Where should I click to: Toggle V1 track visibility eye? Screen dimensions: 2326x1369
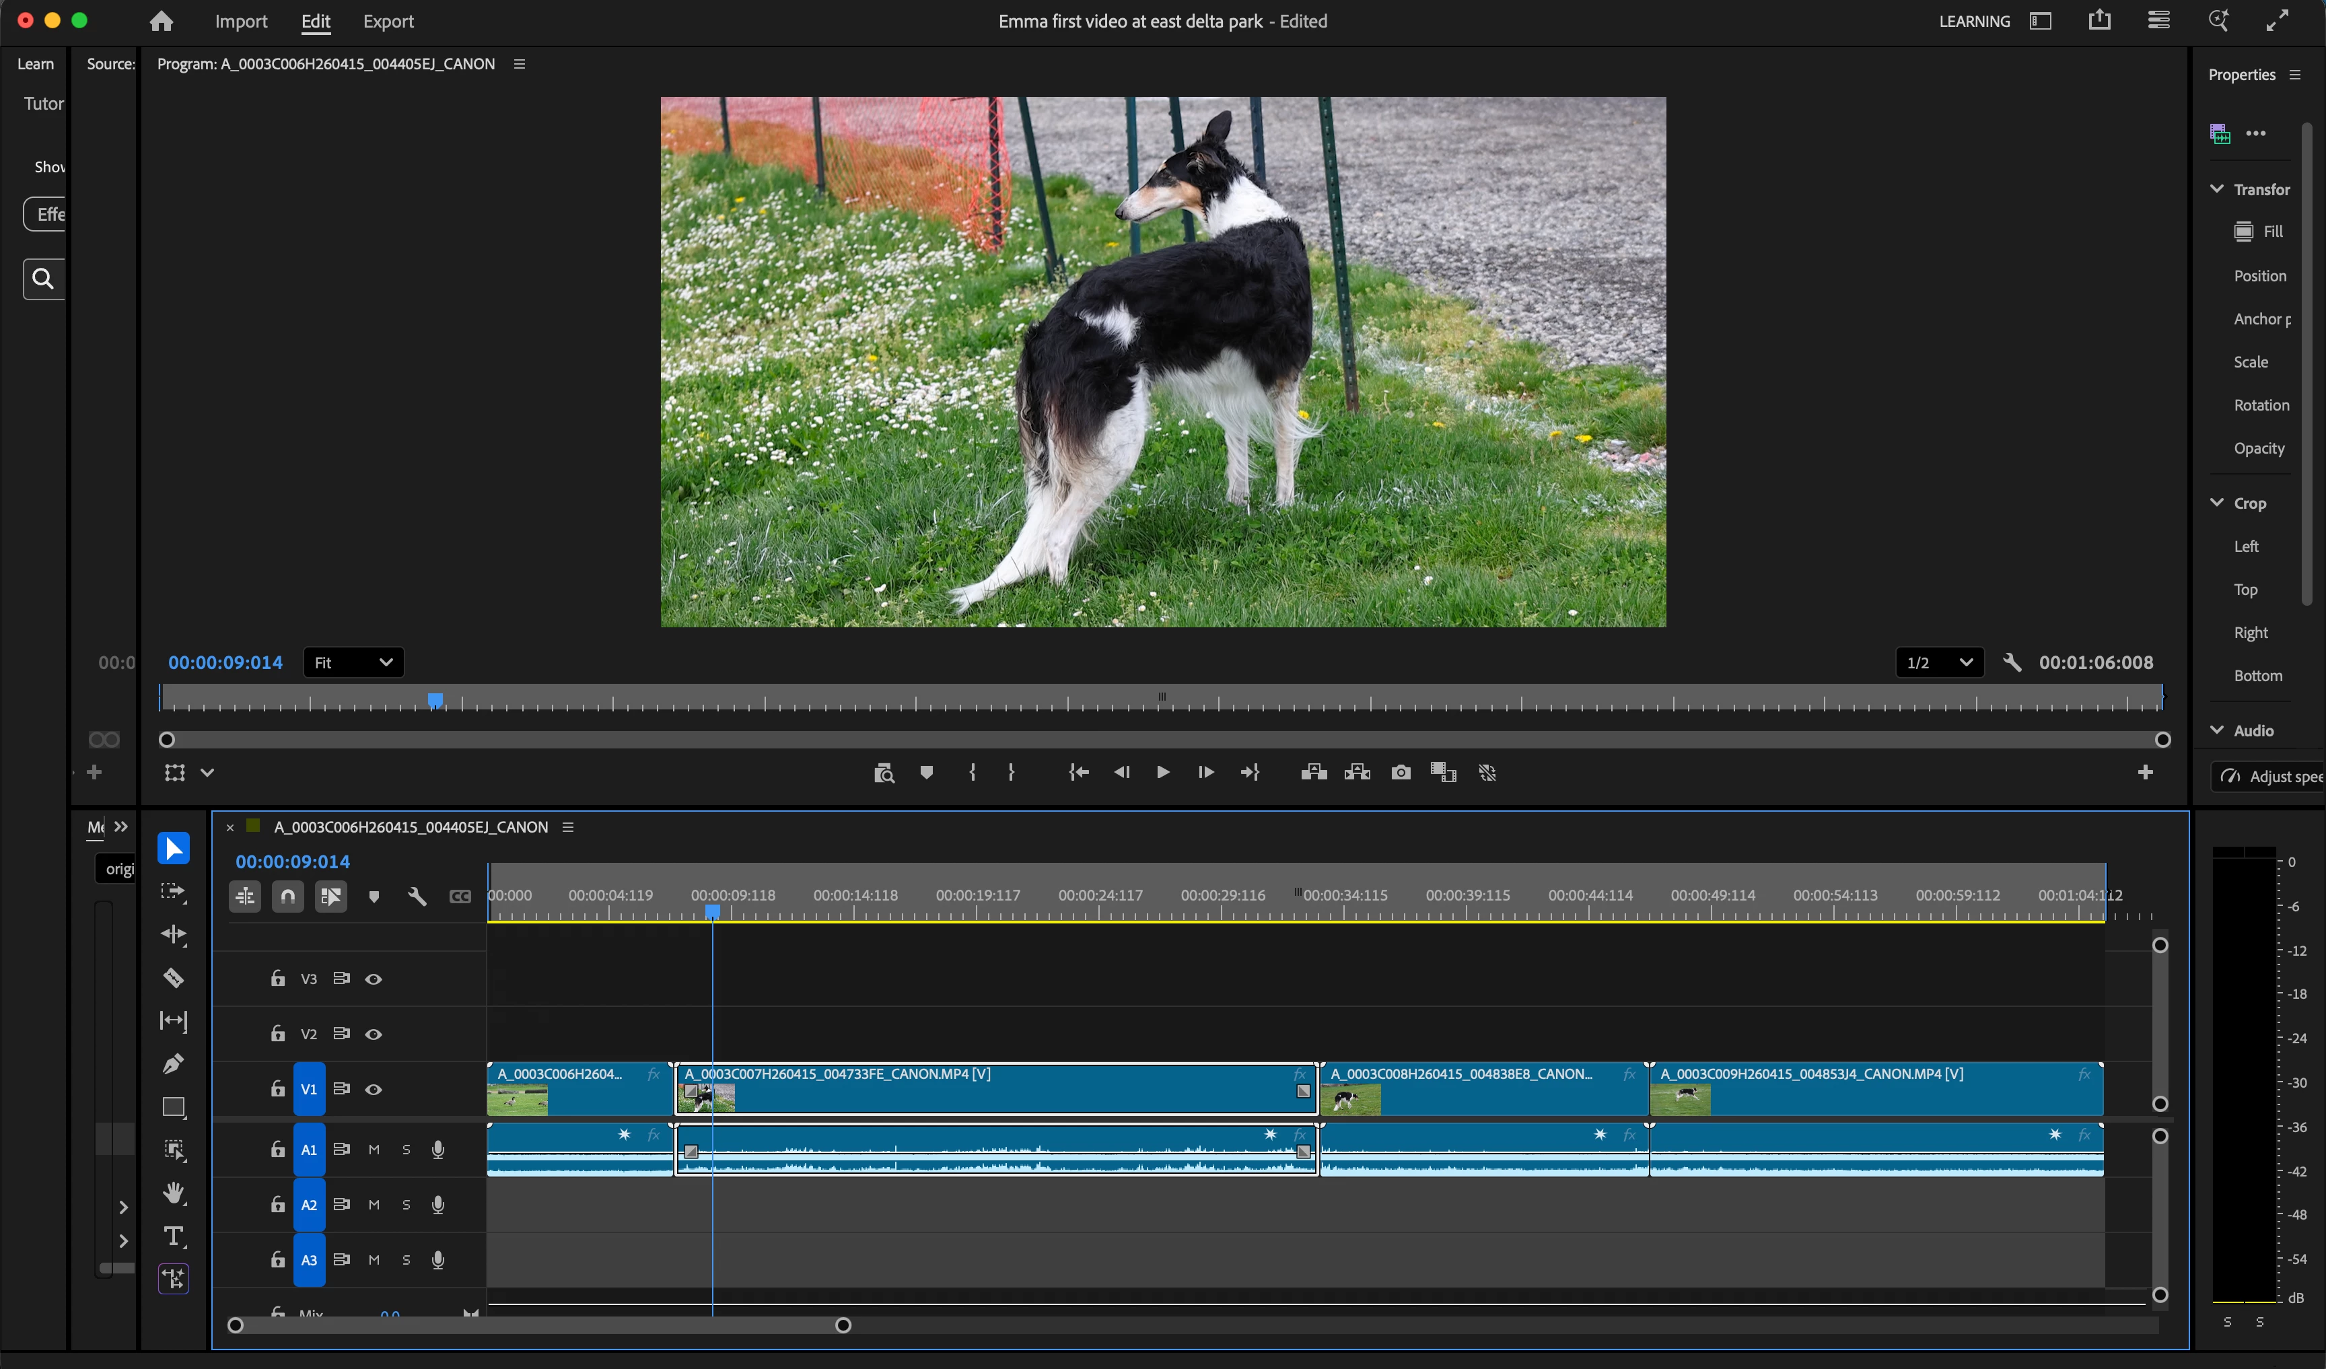coord(373,1089)
